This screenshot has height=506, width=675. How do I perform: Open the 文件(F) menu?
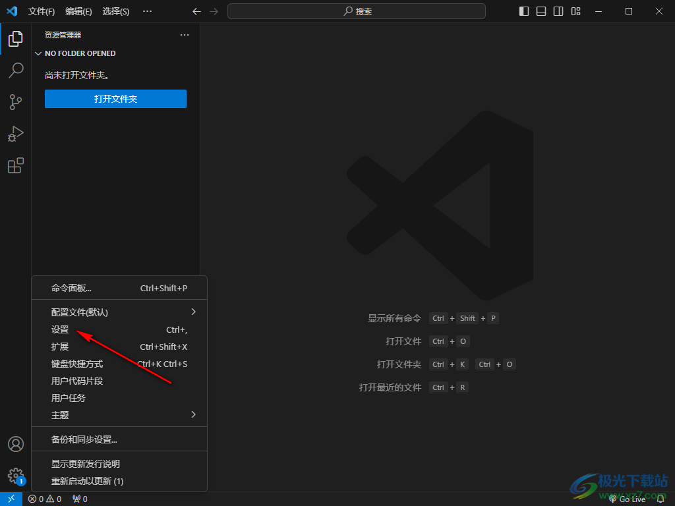point(42,11)
